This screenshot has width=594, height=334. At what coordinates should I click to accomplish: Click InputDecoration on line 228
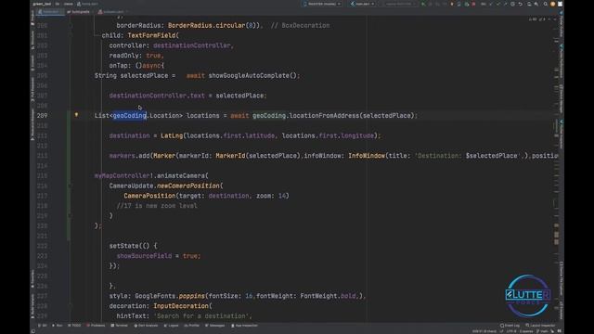tap(181, 306)
